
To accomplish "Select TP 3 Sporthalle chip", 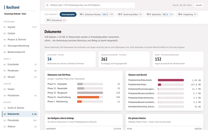I will click(x=160, y=14).
